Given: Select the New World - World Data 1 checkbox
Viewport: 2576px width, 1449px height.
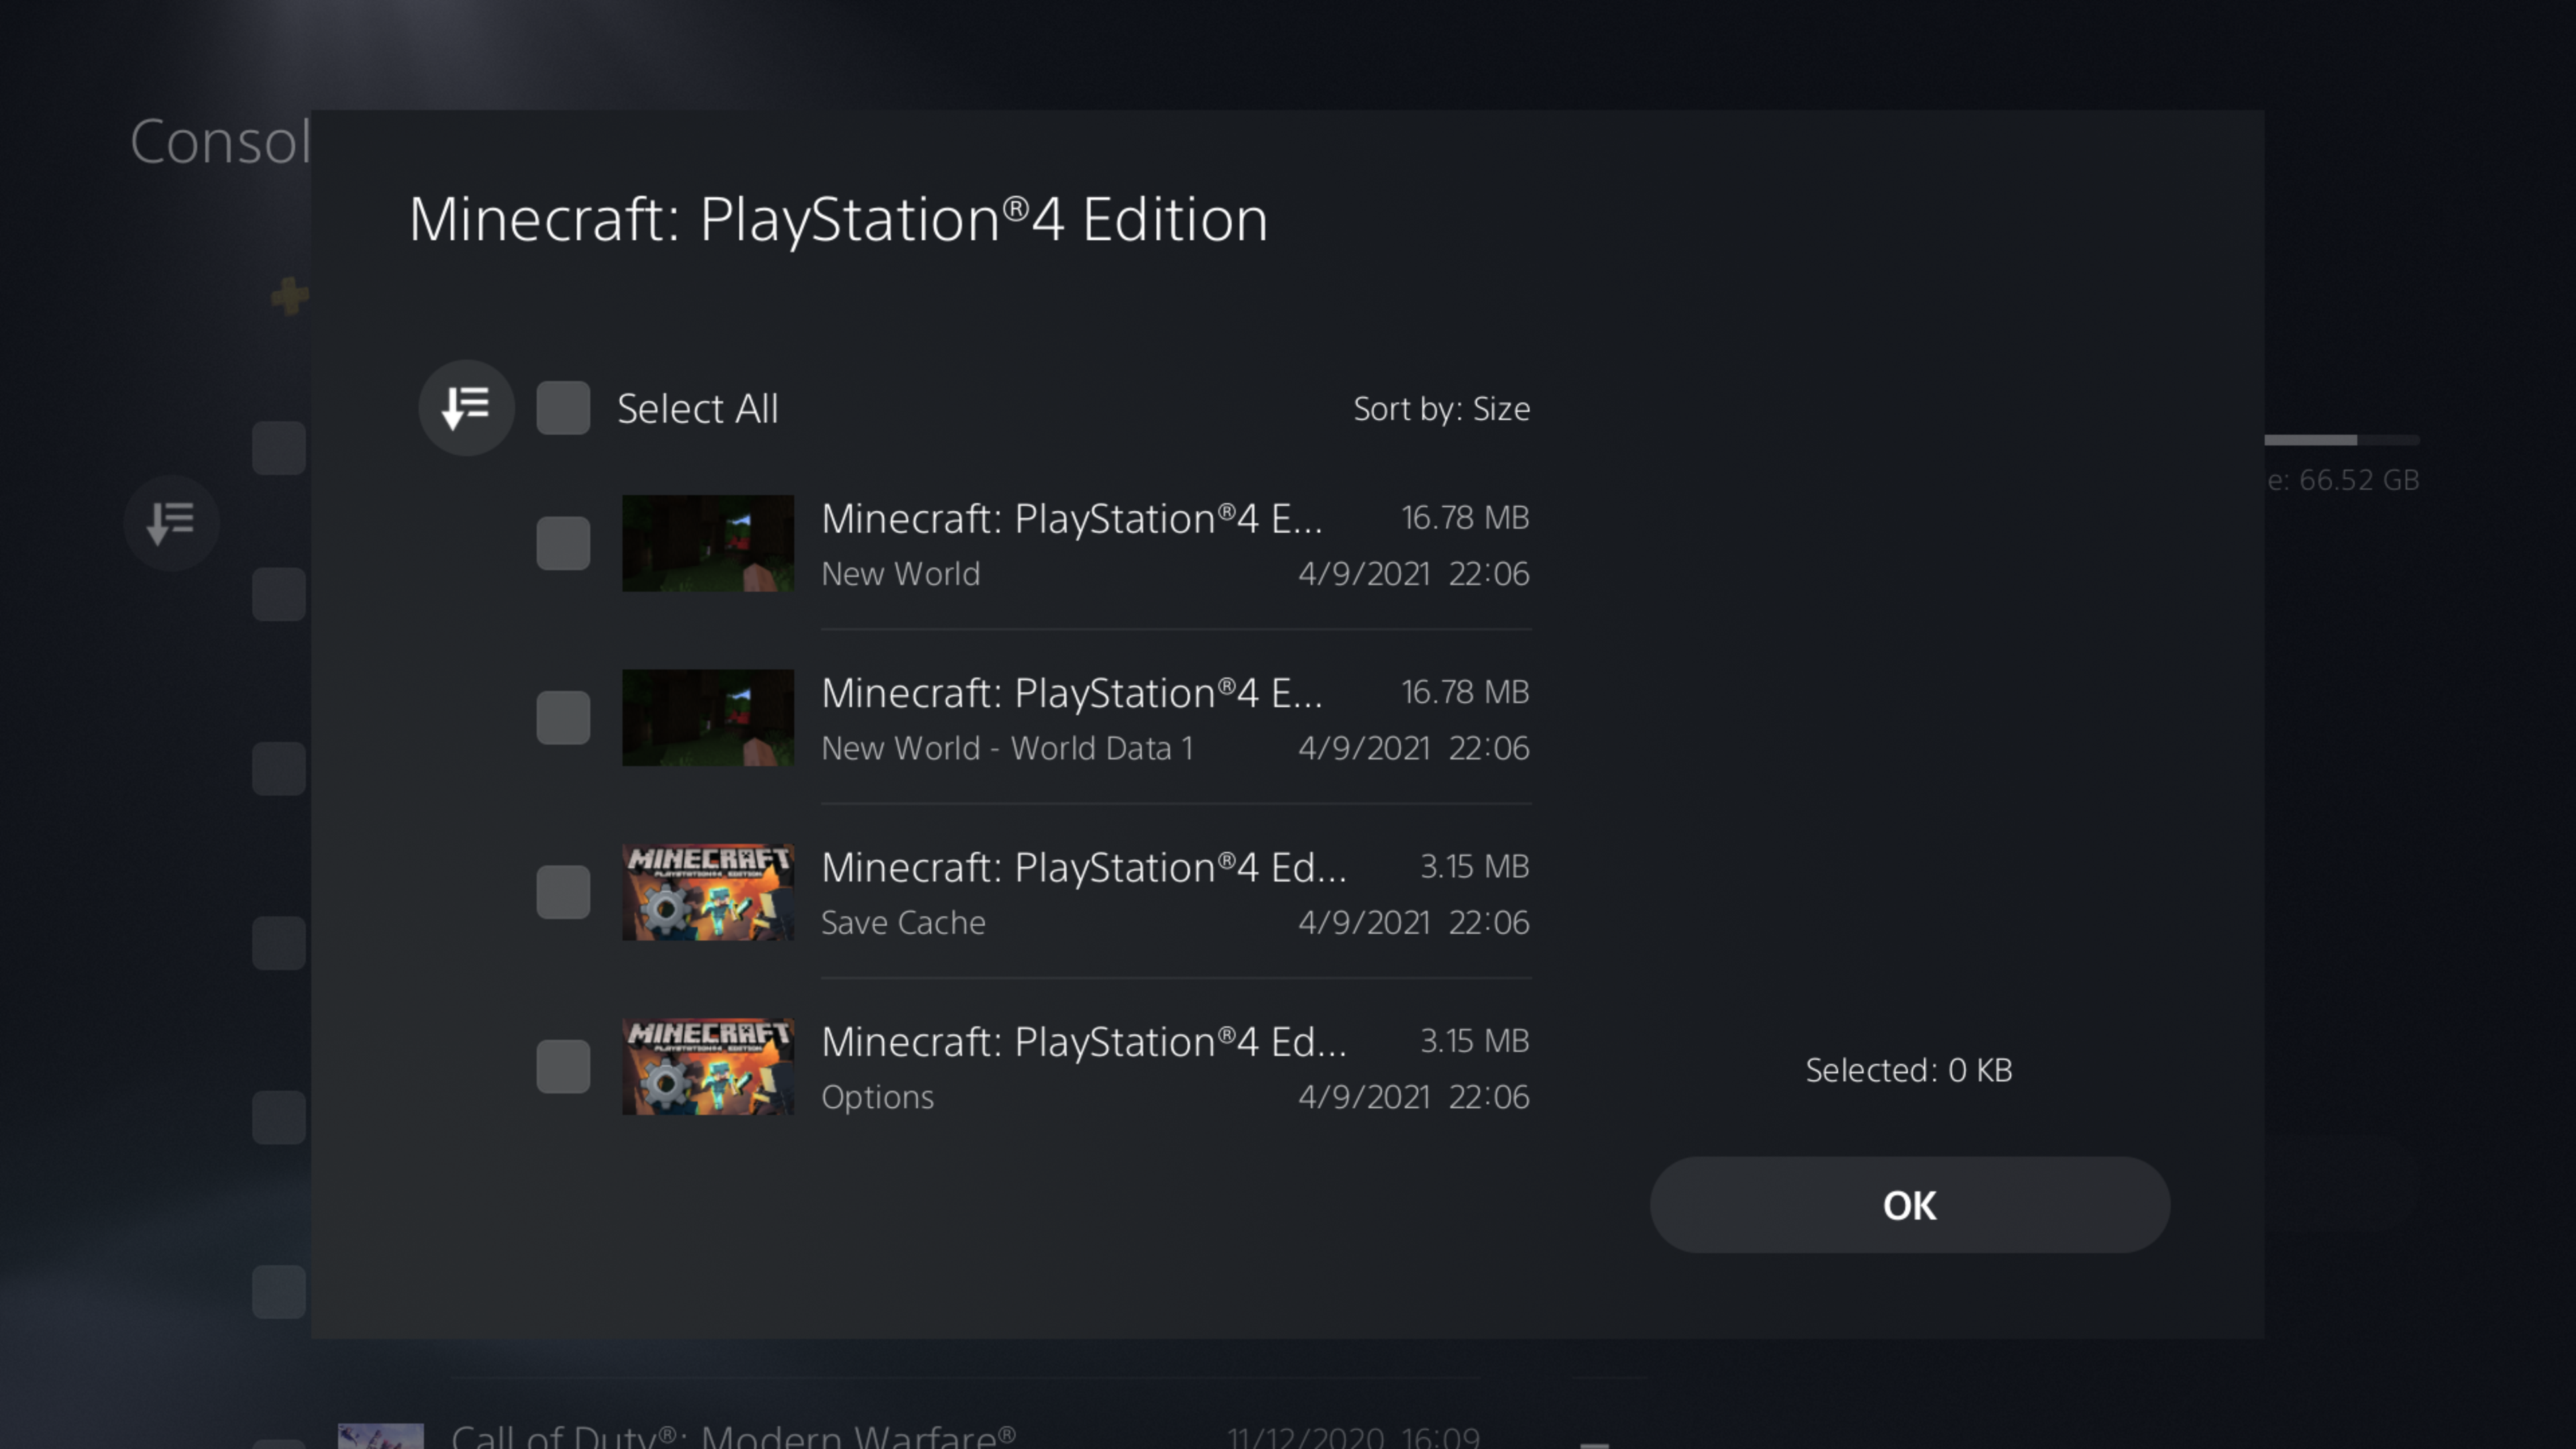Looking at the screenshot, I should tap(563, 717).
